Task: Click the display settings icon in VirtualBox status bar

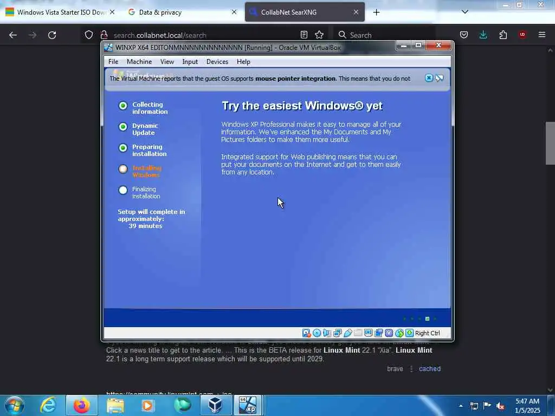Action: [x=369, y=333]
